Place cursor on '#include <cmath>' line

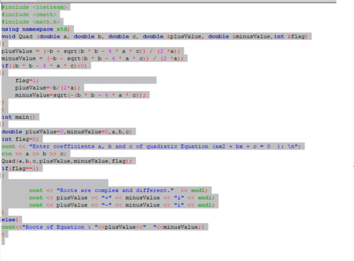click(29, 15)
